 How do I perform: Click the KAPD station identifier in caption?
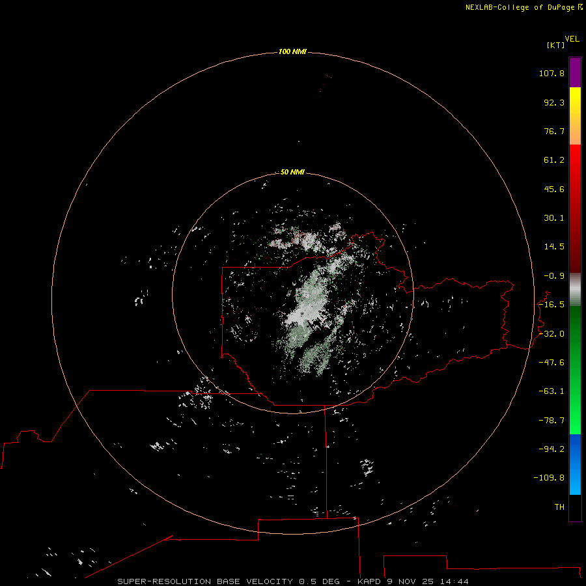369,581
